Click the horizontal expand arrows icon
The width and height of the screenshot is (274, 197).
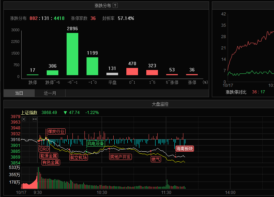click(35, 119)
